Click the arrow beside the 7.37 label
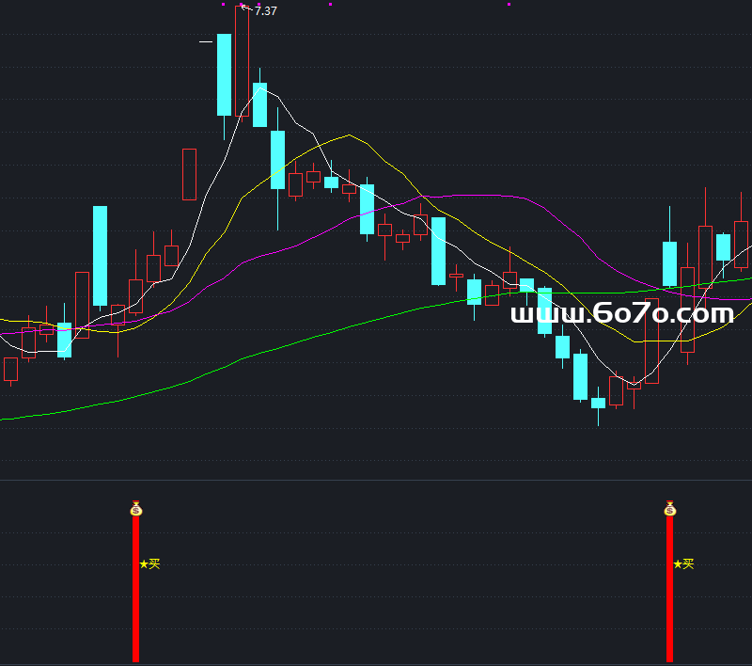 click(x=244, y=8)
